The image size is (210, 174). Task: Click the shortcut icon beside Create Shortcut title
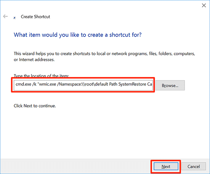click(x=15, y=18)
